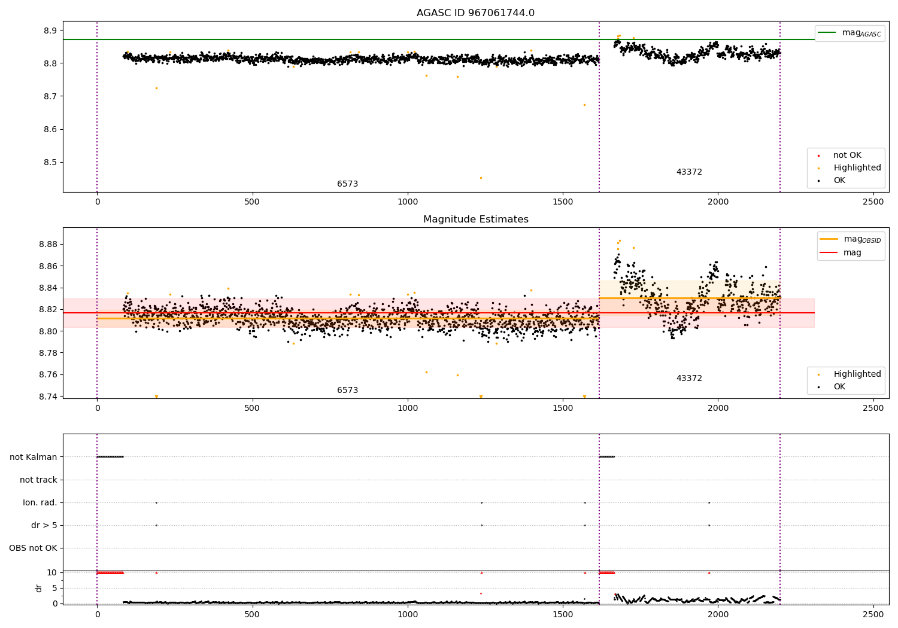Click the lowest orange outlier point near 8.45 in top panel
898x628 pixels.
coord(480,178)
